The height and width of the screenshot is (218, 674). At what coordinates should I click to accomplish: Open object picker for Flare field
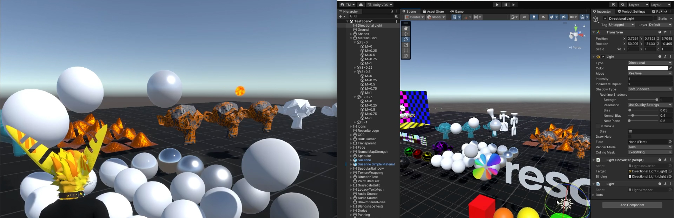670,142
